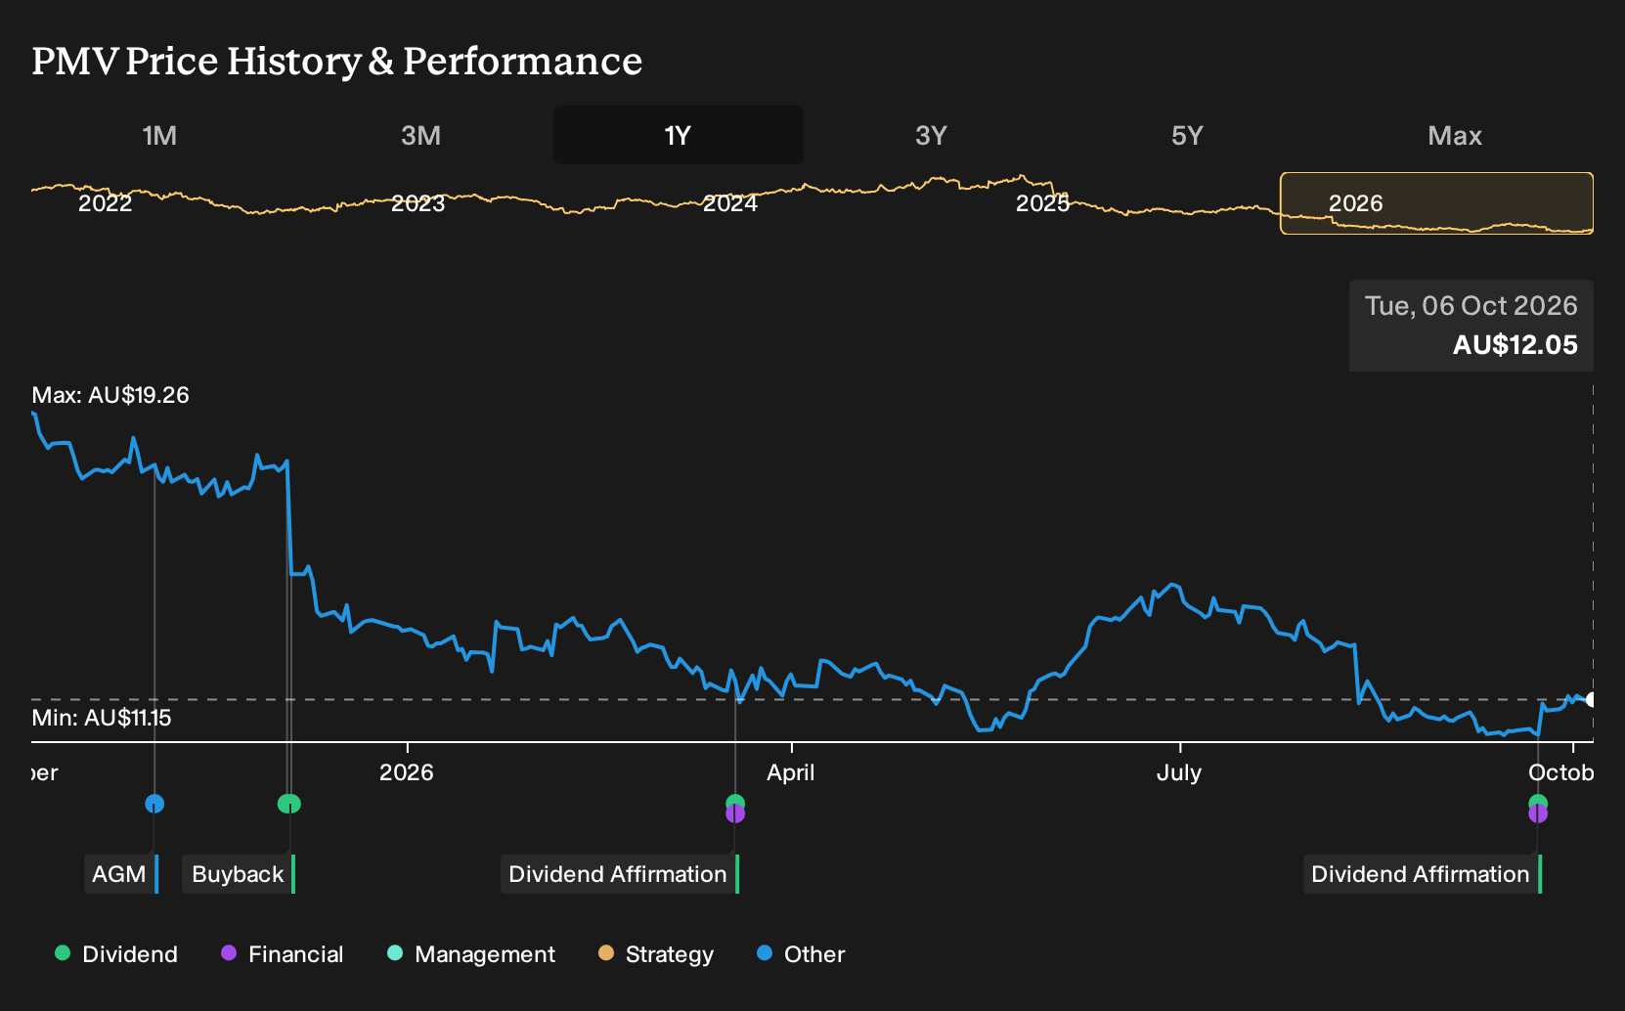1625x1011 pixels.
Task: Click the Min: AU$11.15 label
Action: 102,718
